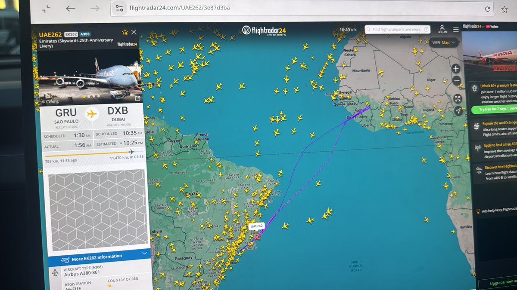Click the aircraft type airplane icon
Viewport: 517px width, 290px height.
pos(55,273)
